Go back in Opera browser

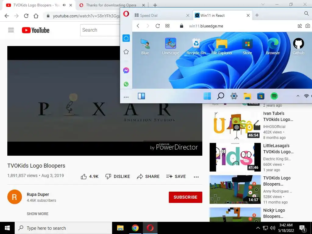[x=138, y=26]
